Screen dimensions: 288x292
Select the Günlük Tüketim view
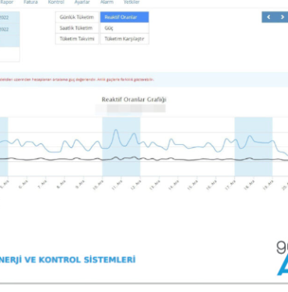77,17
